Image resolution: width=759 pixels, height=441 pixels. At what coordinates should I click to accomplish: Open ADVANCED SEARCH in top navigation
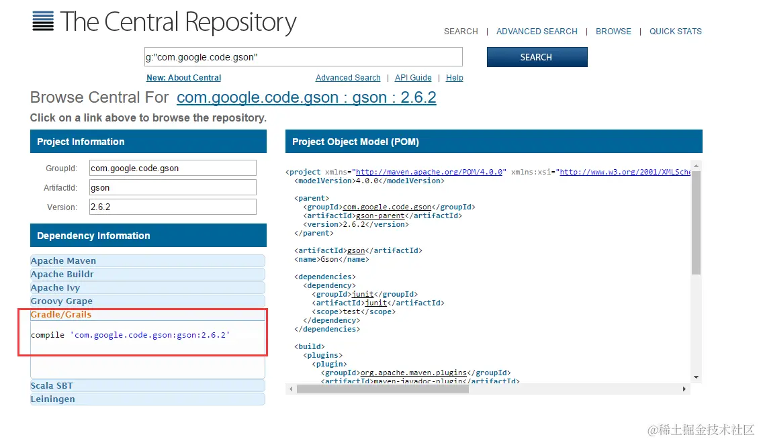click(x=537, y=32)
